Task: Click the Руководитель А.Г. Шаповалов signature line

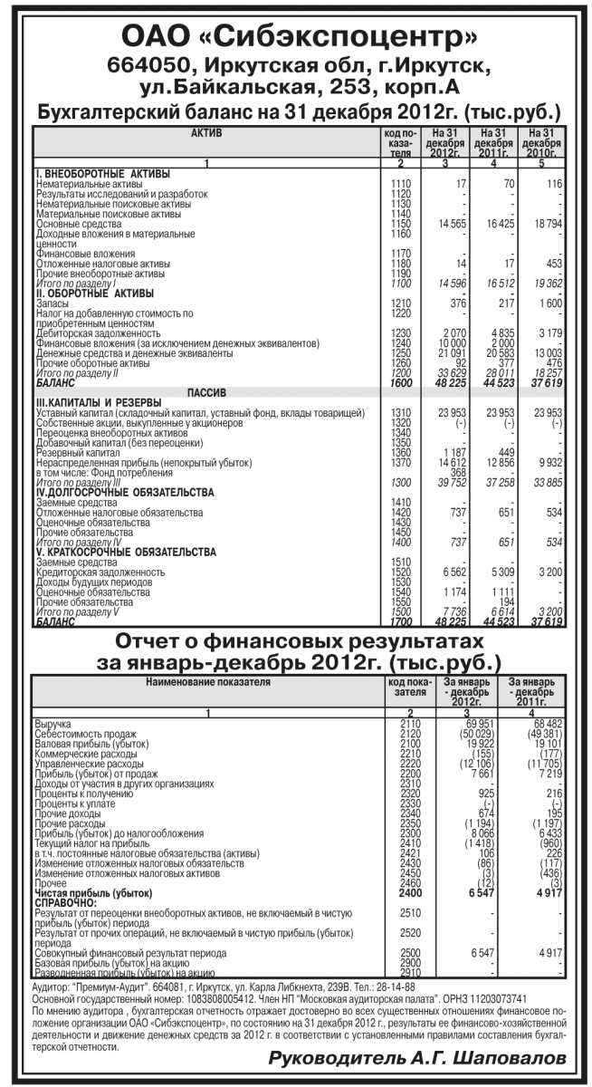Action: 417,1059
